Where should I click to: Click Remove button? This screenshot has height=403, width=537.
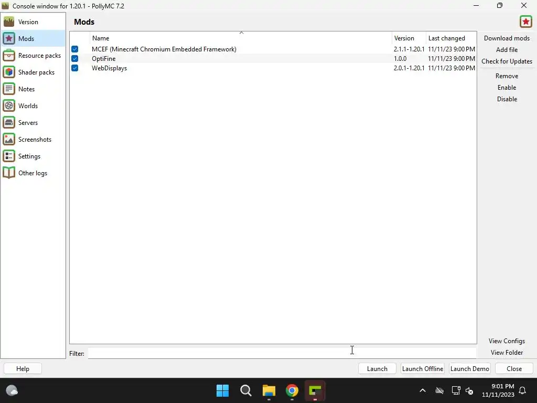507,76
